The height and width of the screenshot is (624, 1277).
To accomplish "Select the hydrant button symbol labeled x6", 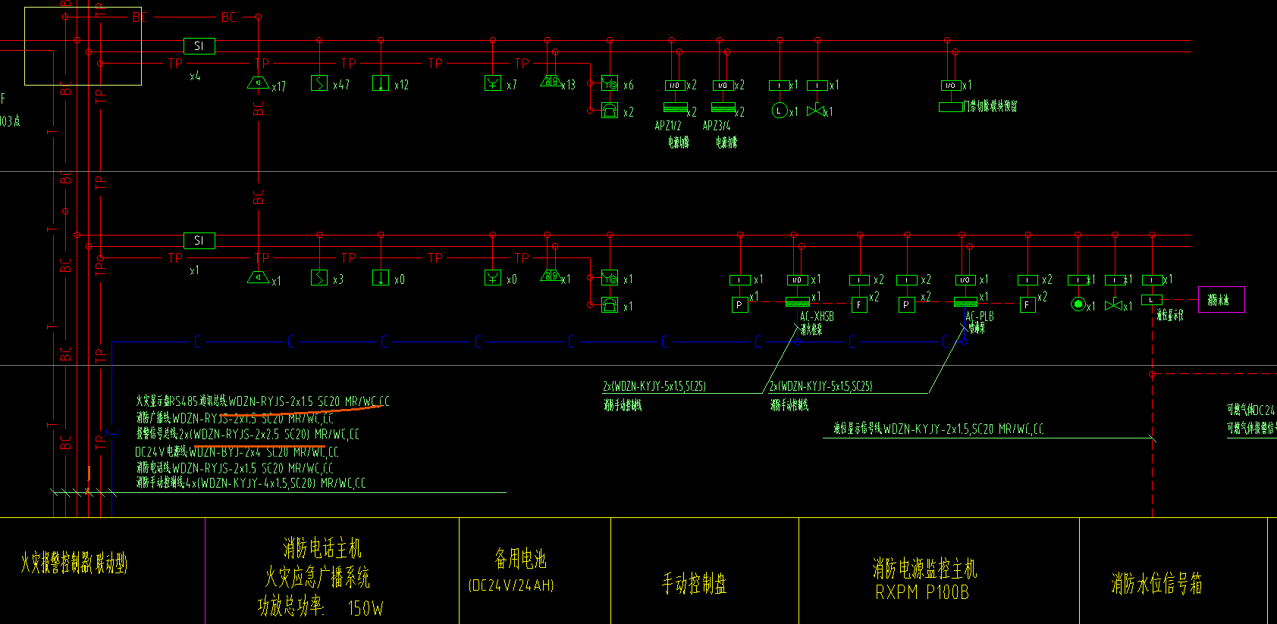I will [610, 83].
